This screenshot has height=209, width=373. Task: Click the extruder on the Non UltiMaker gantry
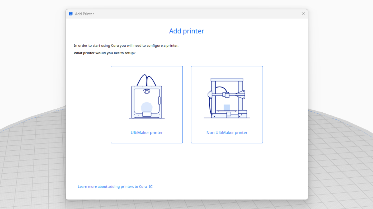pos(226,95)
